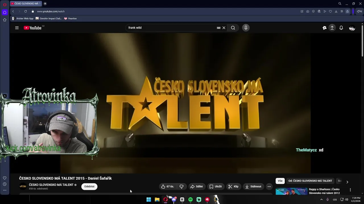Viewport: 364px width, 204px height.
Task: Open the YouTube hamburger guide menu
Action: point(17,28)
